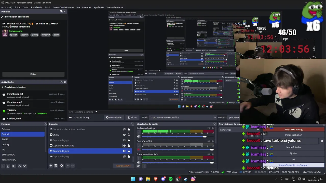
Task: Open Modo capture mode dropdown
Action: tap(183, 117)
